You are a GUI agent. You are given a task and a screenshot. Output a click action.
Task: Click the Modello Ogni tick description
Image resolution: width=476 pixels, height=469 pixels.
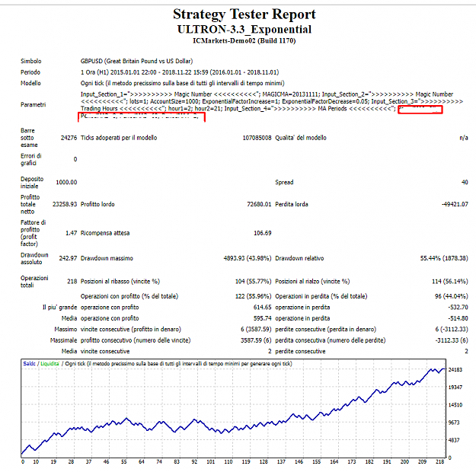(182, 83)
